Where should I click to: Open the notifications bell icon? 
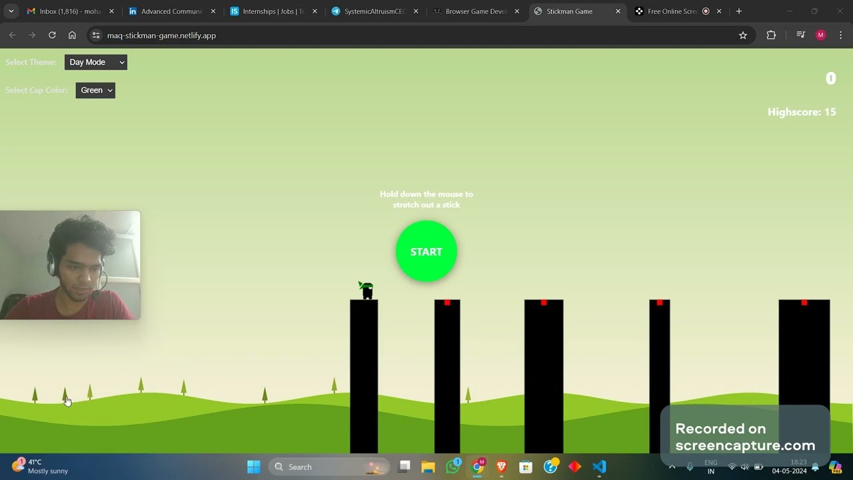(x=815, y=467)
